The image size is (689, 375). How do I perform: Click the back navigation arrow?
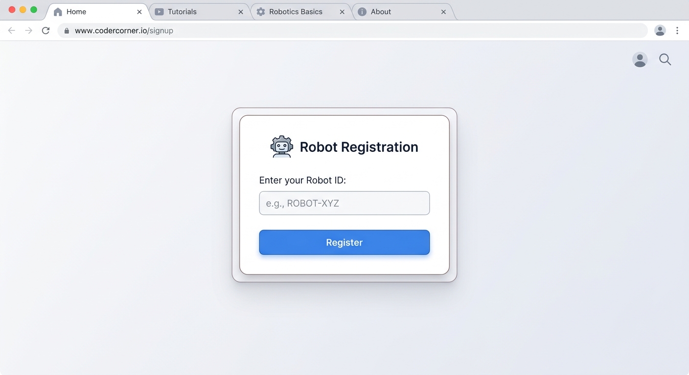click(11, 30)
